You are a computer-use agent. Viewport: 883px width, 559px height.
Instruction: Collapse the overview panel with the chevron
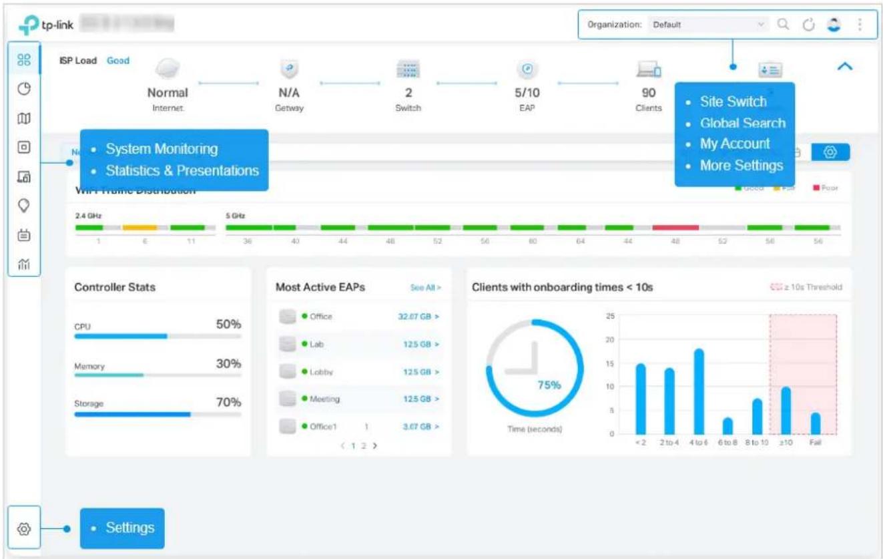(x=845, y=67)
